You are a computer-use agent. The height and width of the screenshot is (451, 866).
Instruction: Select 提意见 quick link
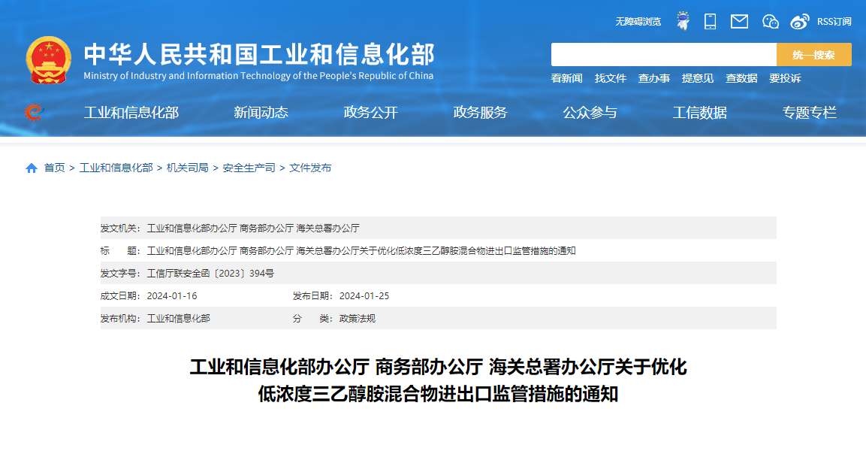point(698,78)
